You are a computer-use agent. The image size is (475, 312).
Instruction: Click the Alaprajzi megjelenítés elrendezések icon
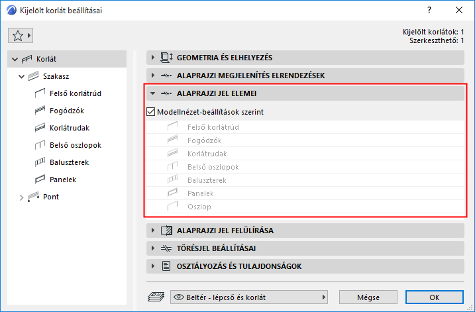pos(166,76)
